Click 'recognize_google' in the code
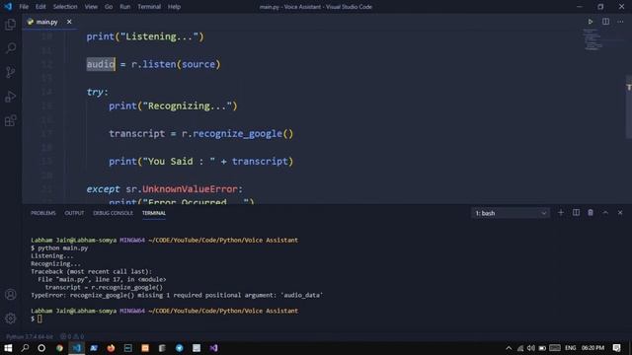632x355 pixels. tap(237, 134)
